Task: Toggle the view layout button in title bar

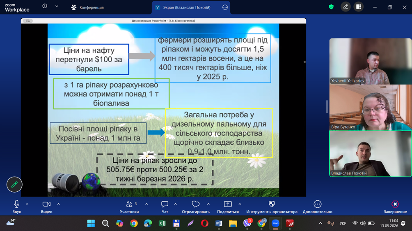Action: [x=358, y=7]
